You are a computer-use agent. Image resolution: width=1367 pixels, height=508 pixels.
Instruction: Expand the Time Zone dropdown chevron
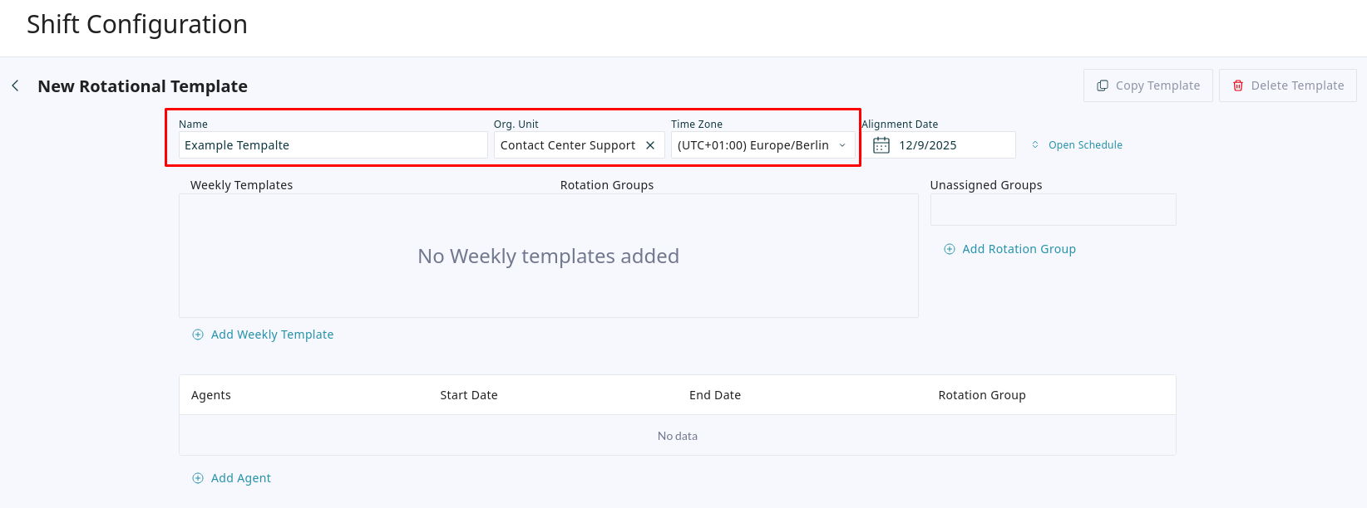(842, 145)
